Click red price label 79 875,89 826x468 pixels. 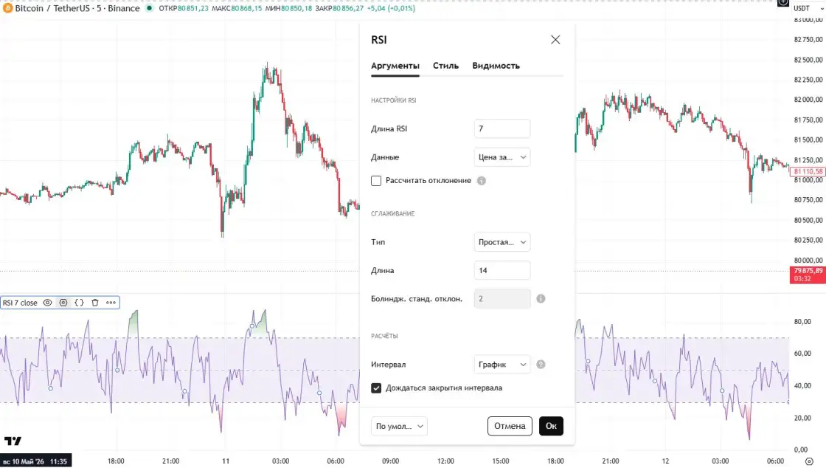pos(808,275)
